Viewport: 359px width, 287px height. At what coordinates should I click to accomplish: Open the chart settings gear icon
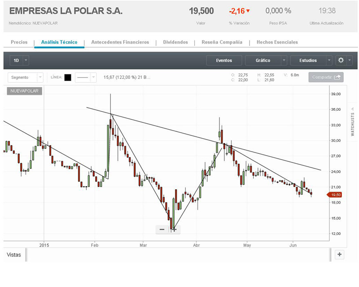[341, 60]
